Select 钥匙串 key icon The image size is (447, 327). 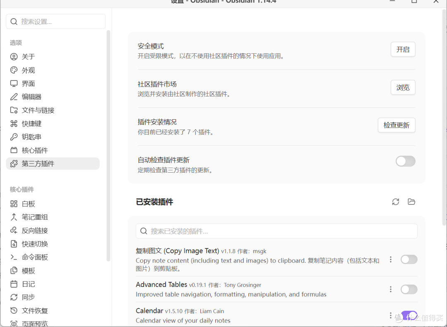click(14, 137)
